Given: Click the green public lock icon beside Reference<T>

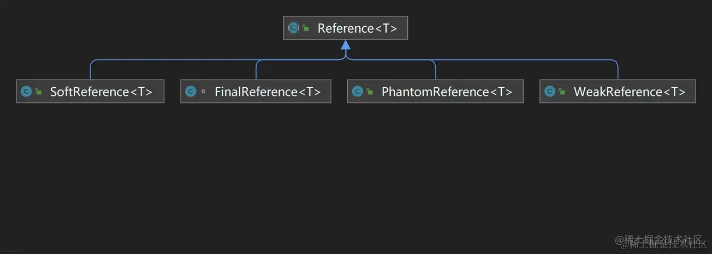Looking at the screenshot, I should [x=306, y=28].
